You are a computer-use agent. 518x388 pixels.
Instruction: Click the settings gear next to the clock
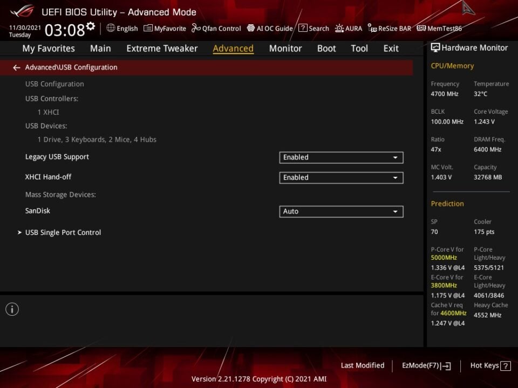[90, 26]
